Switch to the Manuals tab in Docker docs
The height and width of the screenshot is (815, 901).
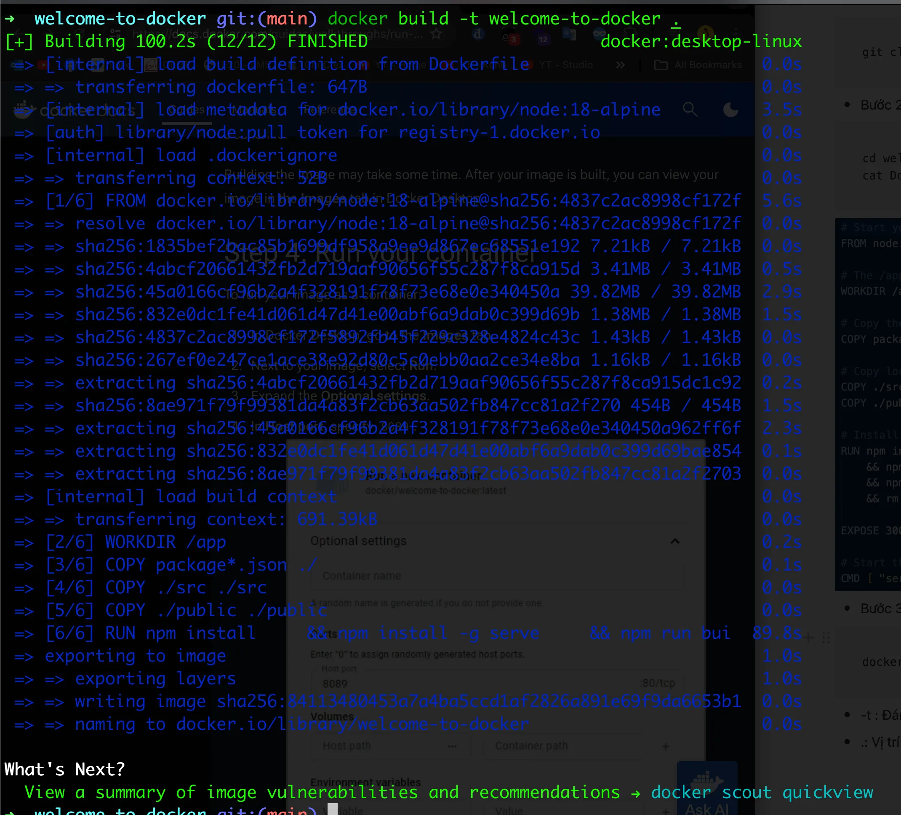pyautogui.click(x=253, y=109)
